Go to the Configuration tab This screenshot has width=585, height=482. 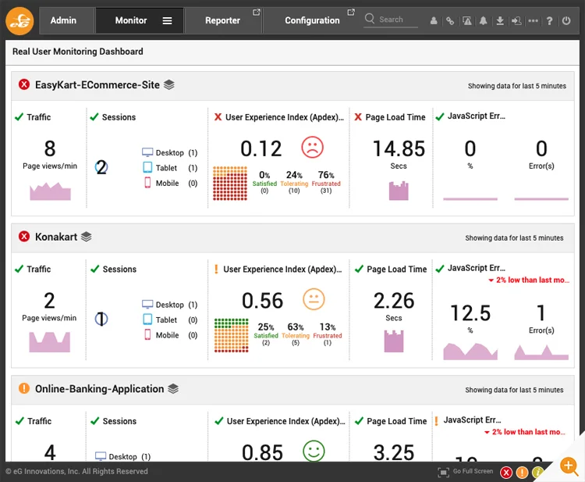(x=312, y=20)
